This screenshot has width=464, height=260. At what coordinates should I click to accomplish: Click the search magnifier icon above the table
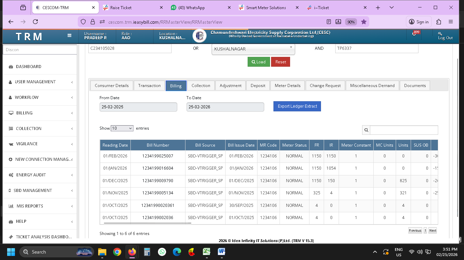366,130
